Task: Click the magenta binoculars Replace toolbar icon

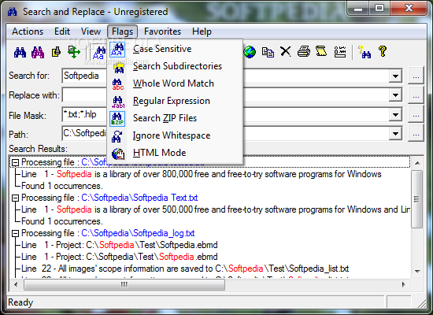Action: coord(38,52)
